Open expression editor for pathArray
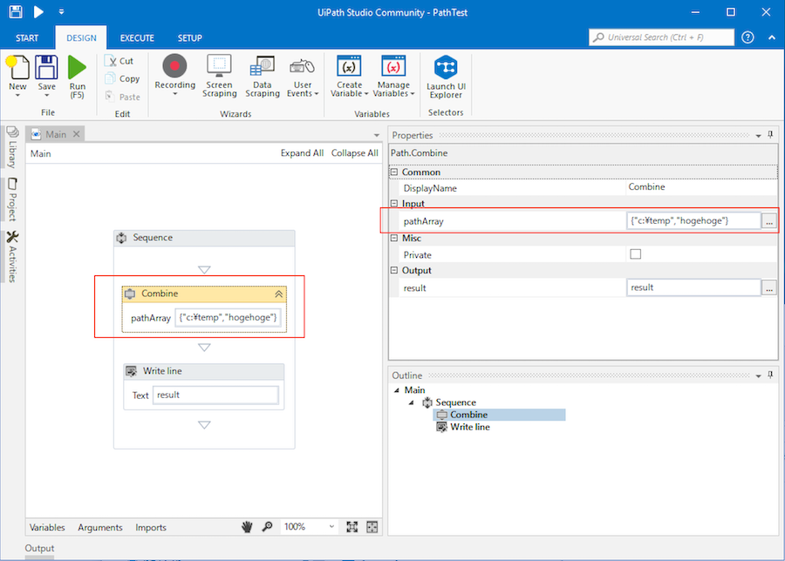785x561 pixels. [769, 220]
